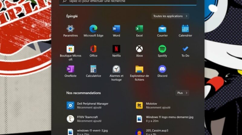Open Spotify from the Start menu
The height and width of the screenshot is (135, 242).
(x=162, y=51)
